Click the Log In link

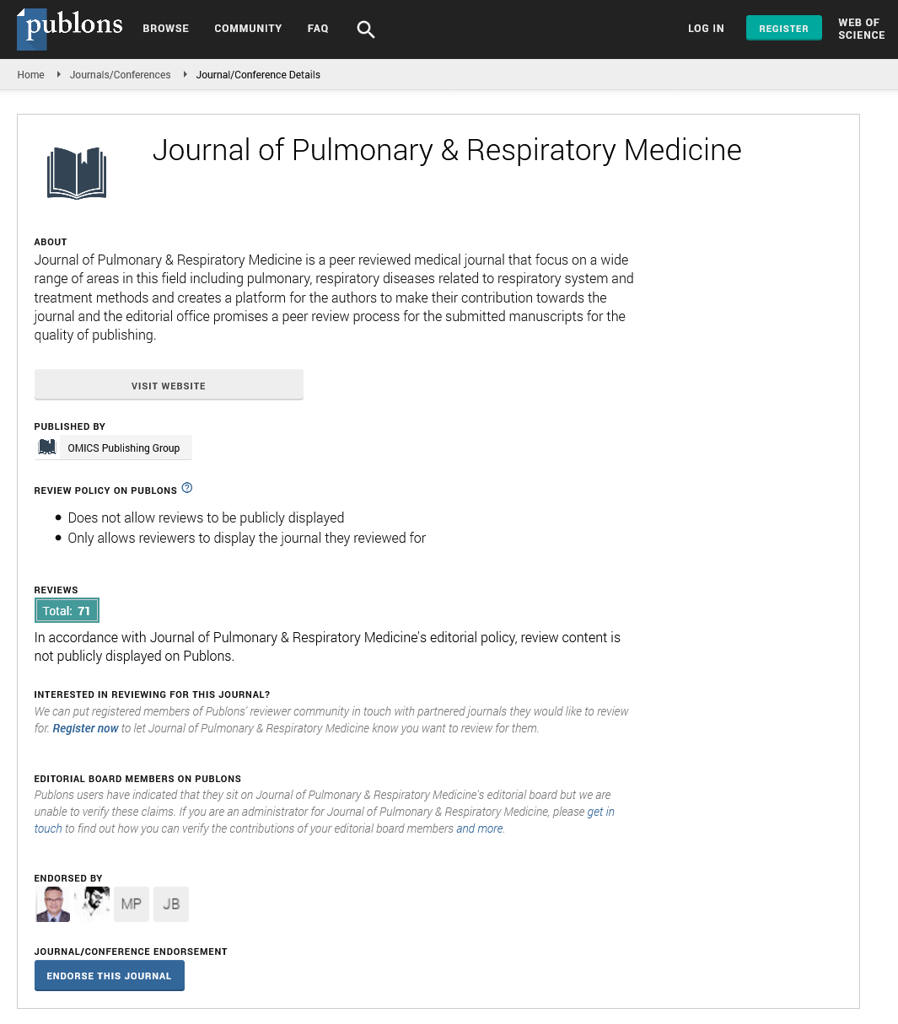[706, 29]
